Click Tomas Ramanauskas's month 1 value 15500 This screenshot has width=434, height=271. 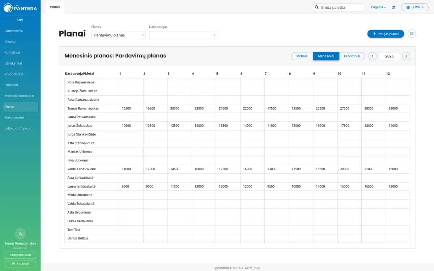tap(126, 108)
